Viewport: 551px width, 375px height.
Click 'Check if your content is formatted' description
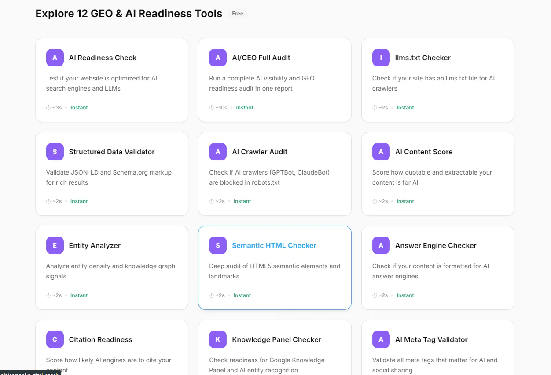coord(430,271)
